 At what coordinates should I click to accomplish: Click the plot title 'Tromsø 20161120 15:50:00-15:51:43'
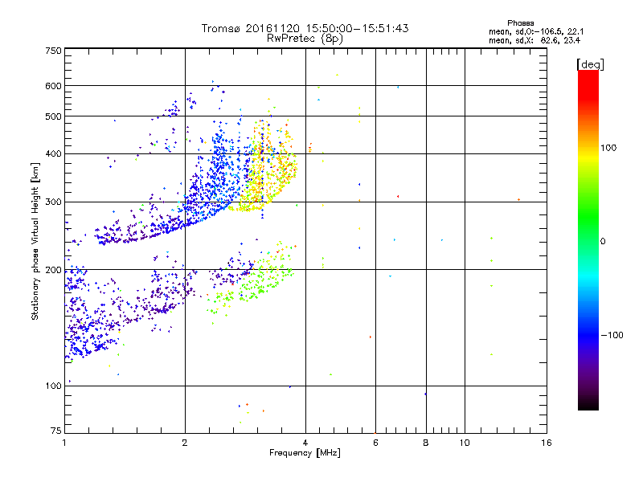tap(305, 28)
